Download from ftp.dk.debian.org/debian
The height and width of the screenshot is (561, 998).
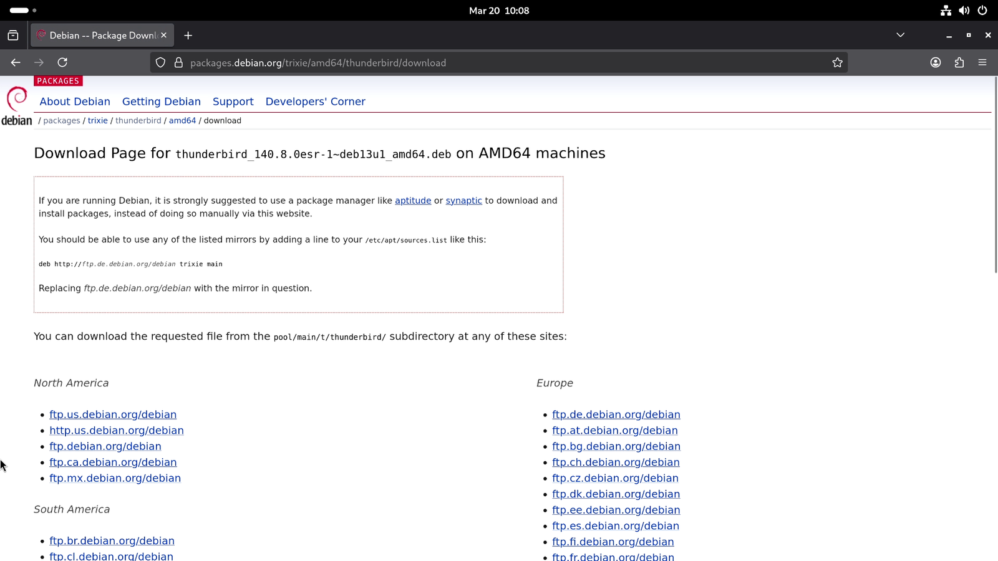pos(616,494)
